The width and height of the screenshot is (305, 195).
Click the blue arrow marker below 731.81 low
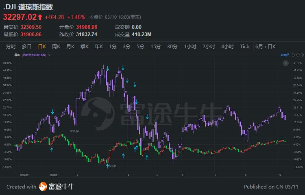108,166
